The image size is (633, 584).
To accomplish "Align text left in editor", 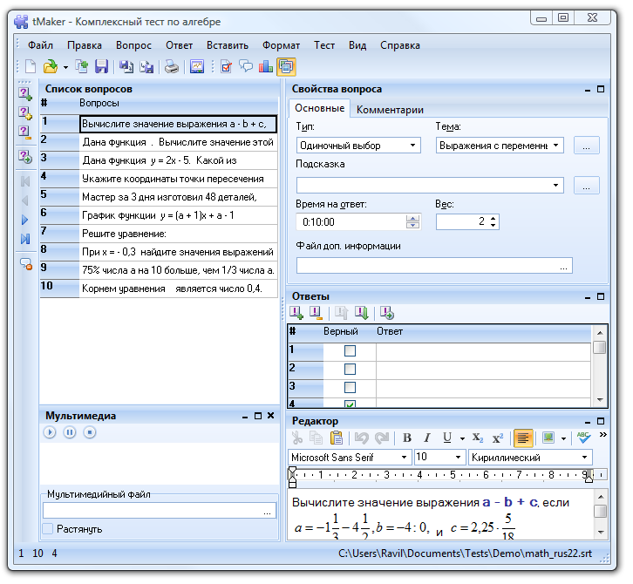I will tap(523, 438).
